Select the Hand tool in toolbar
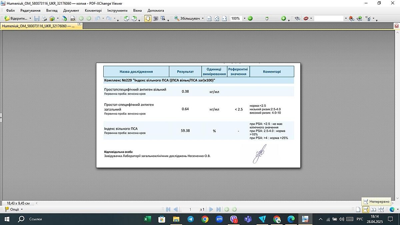400x225 pixels. coord(148,18)
